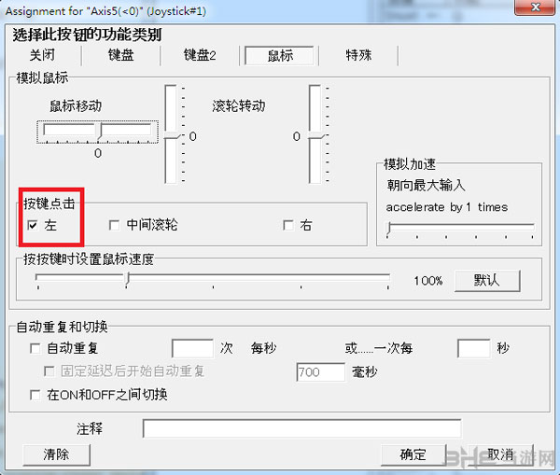The height and width of the screenshot is (475, 560).
Task: Adjust the 模拟加速 accelerate slider
Action: 460,227
